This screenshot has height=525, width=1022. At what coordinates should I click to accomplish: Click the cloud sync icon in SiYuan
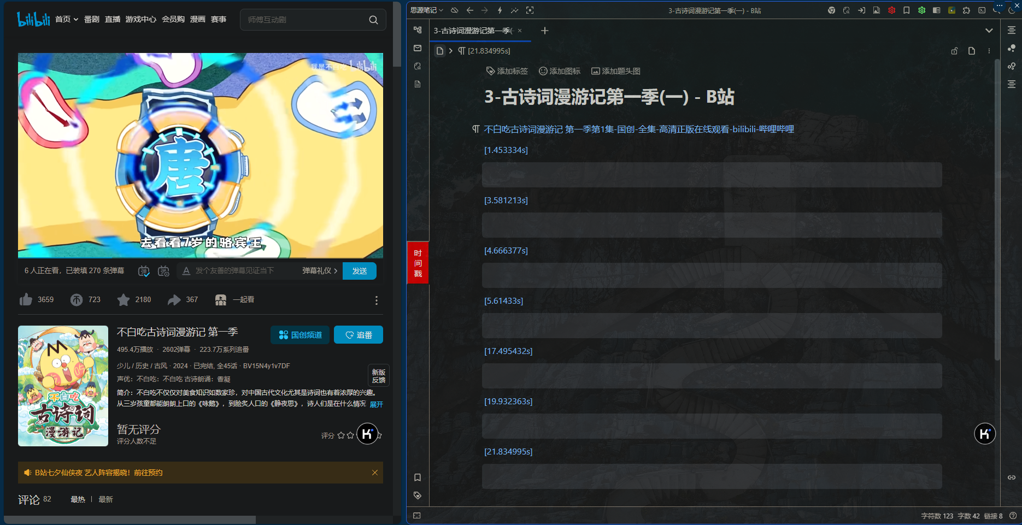454,10
